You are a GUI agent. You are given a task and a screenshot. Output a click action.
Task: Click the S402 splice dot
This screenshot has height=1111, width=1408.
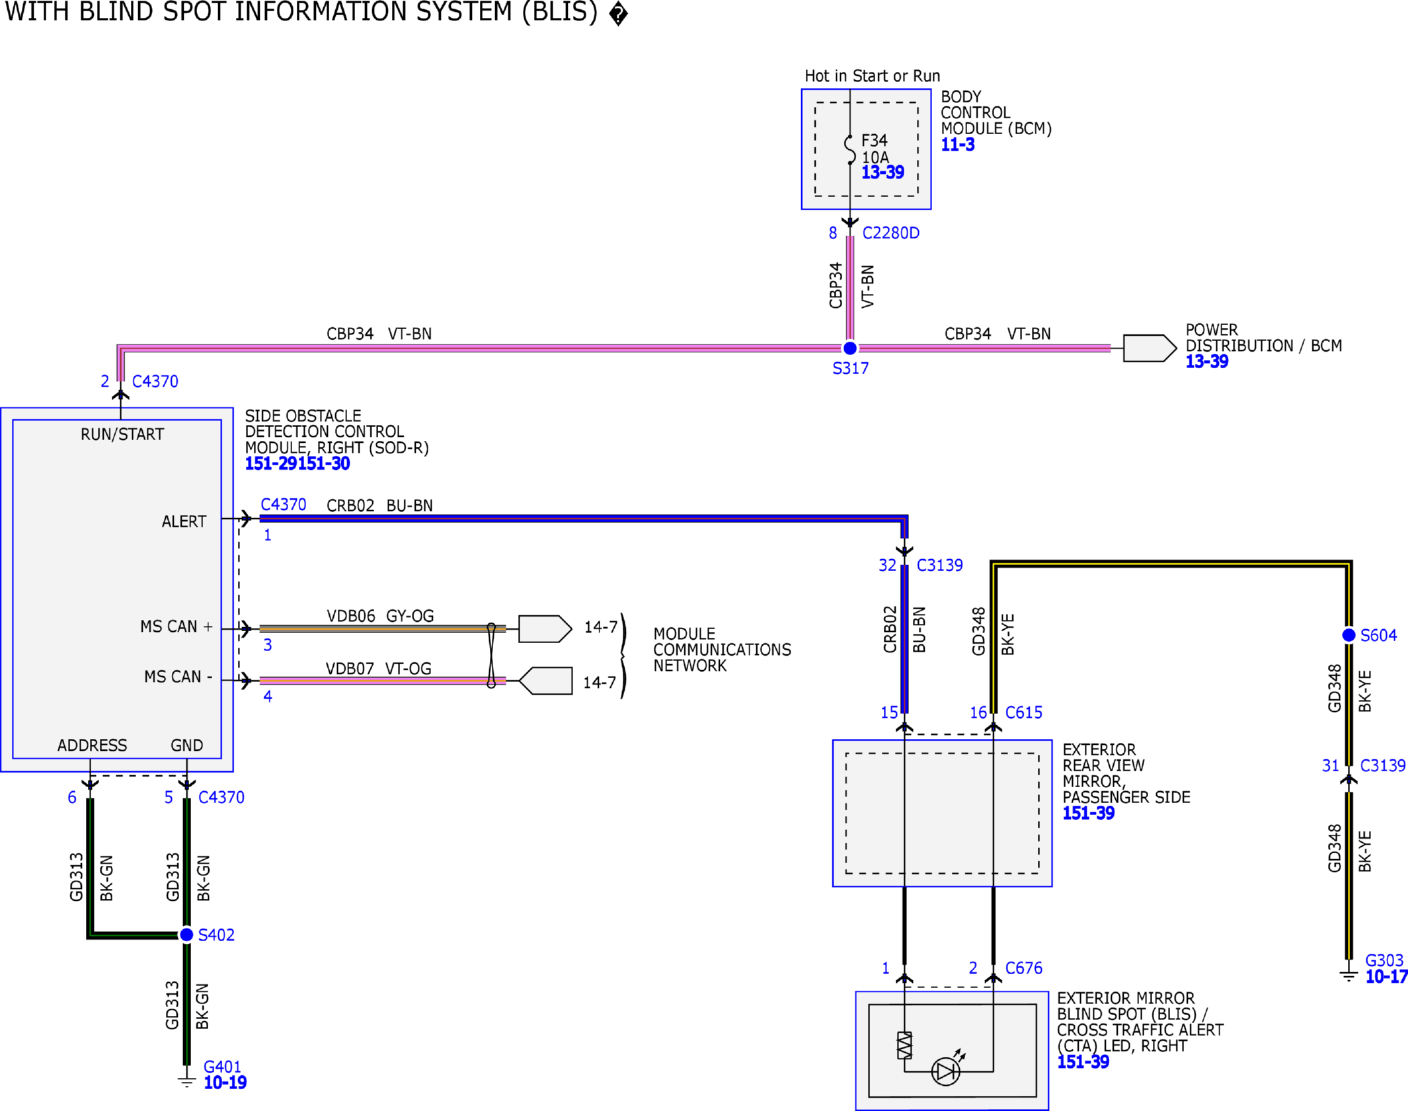click(x=187, y=935)
